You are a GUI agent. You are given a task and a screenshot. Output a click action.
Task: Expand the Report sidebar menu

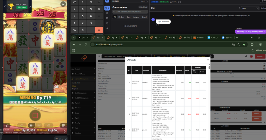[83, 118]
